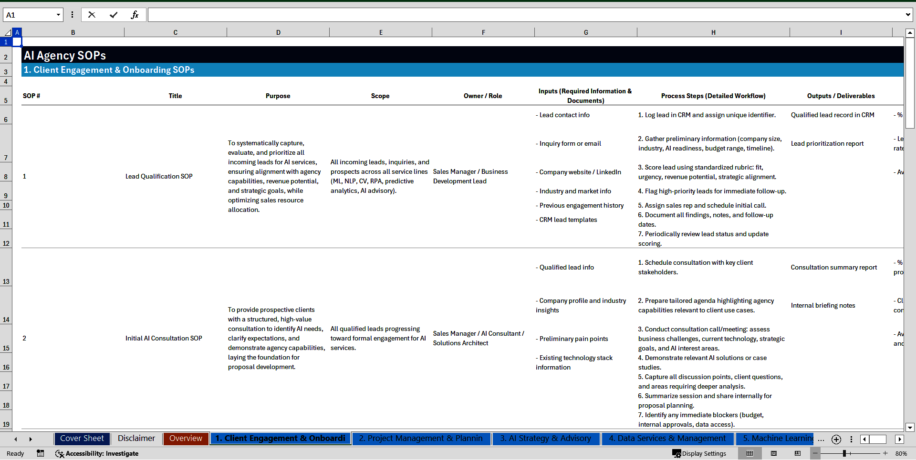Viewport: 916px width, 460px height.
Task: Open the All Sheets list via ellipsis
Action: click(821, 439)
